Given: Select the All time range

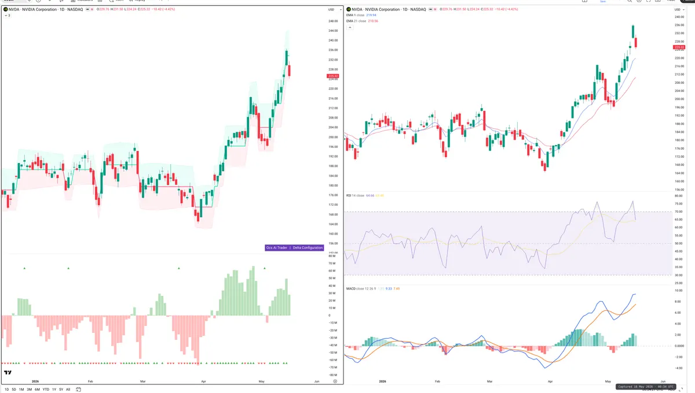Looking at the screenshot, I should (68, 390).
